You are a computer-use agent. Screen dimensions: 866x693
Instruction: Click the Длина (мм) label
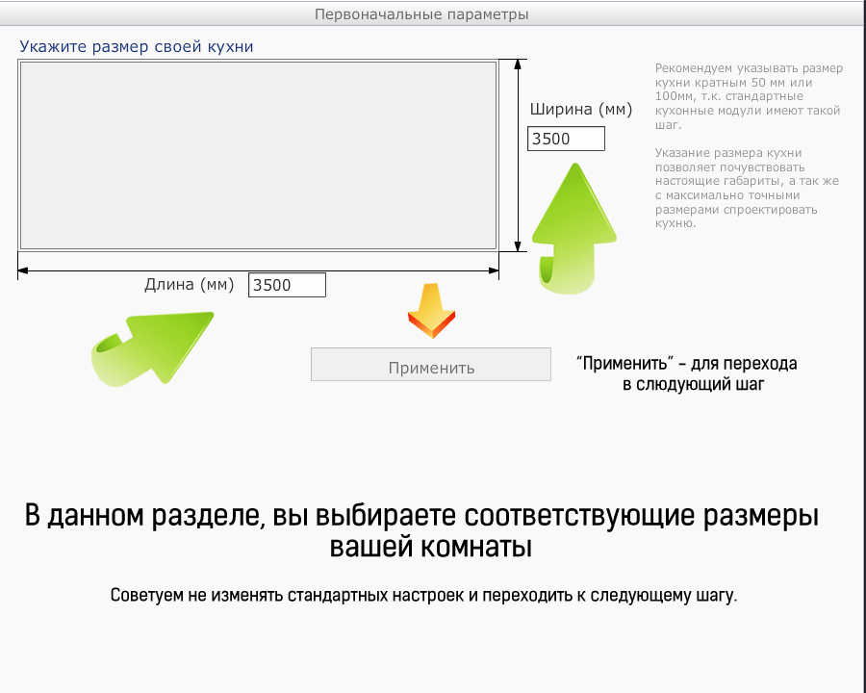coord(190,284)
